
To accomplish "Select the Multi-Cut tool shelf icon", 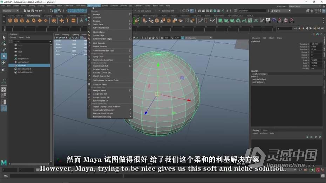I will coord(201,21).
